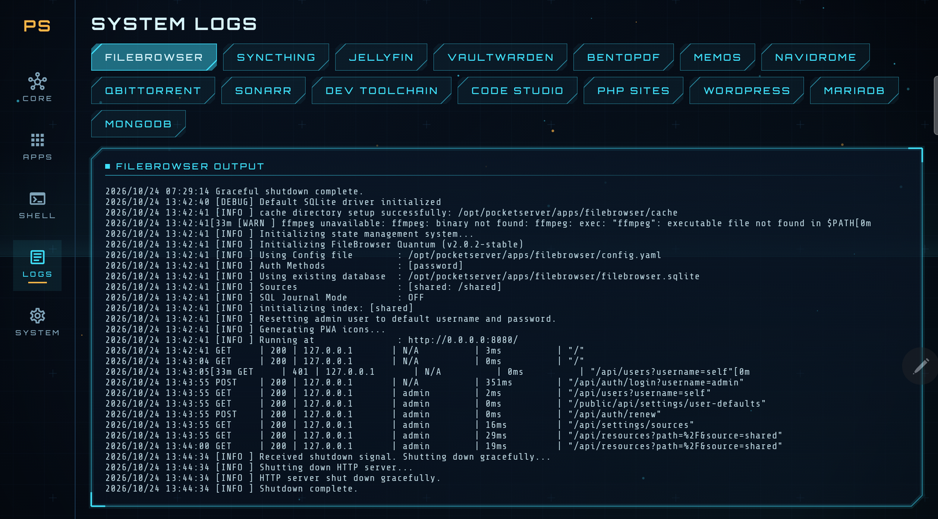
Task: Open the Apps grid icon
Action: (38, 140)
